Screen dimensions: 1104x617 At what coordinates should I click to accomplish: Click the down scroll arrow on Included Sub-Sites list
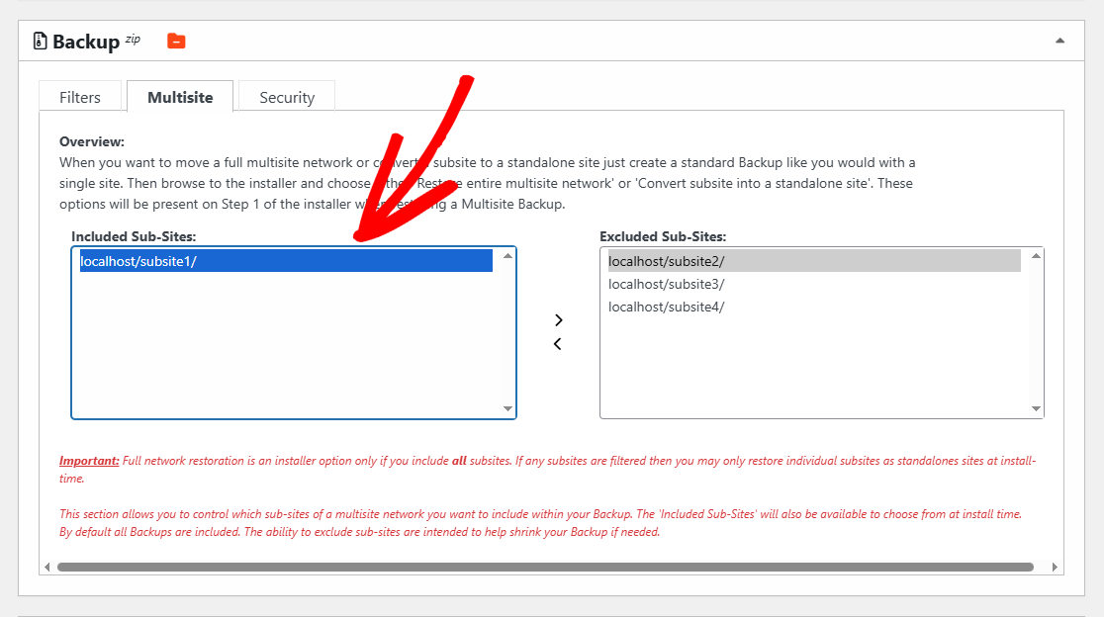click(507, 408)
